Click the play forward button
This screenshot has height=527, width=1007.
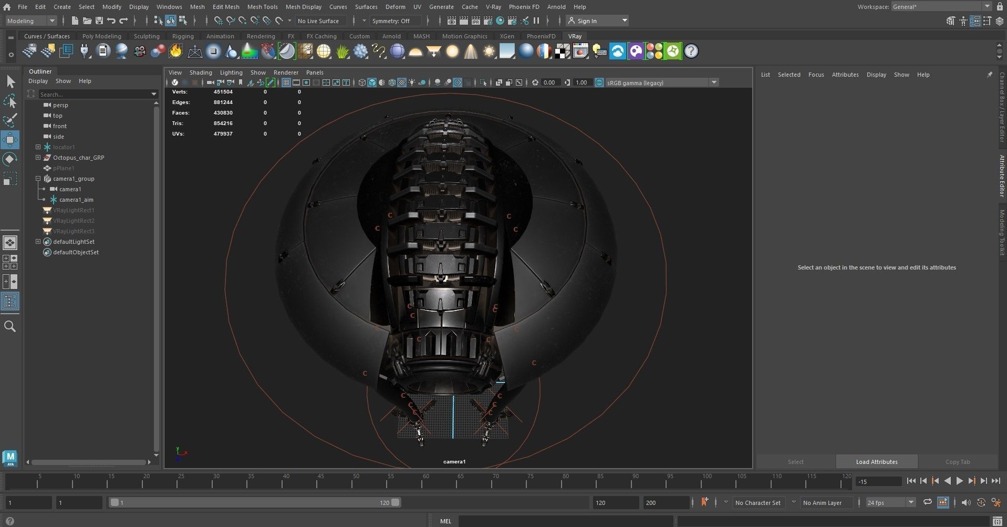point(959,481)
